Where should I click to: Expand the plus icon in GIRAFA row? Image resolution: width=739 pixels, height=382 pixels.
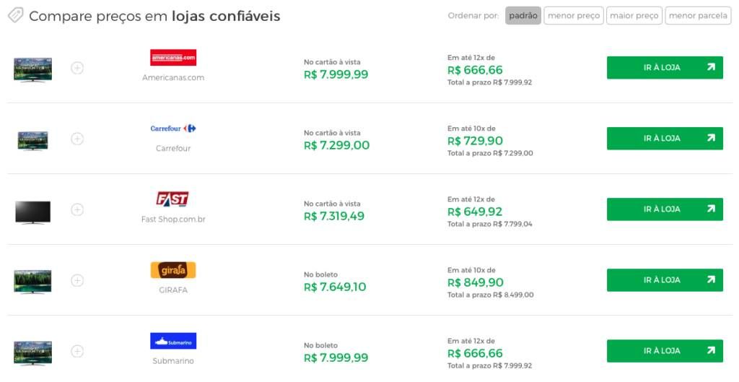pyautogui.click(x=77, y=280)
